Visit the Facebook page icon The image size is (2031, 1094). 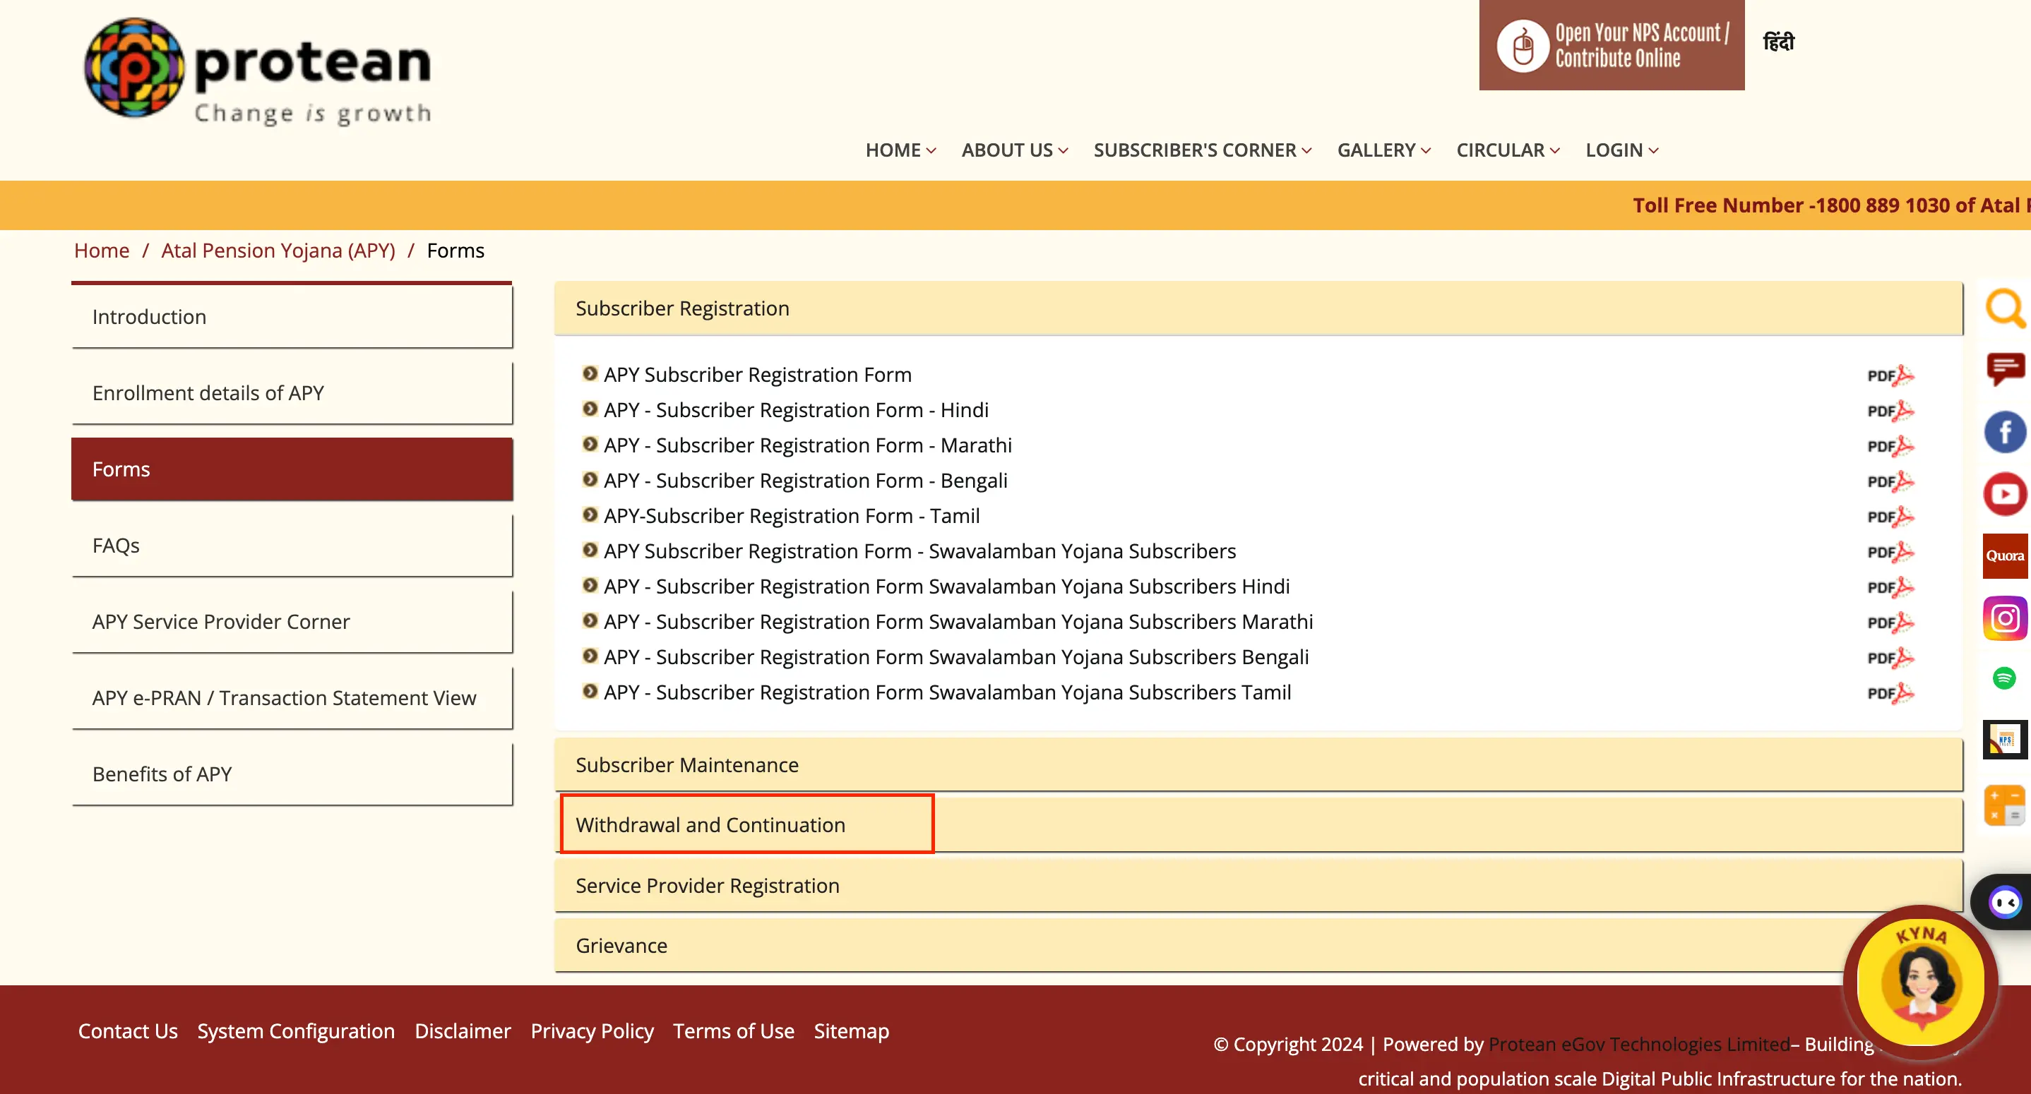2005,432
